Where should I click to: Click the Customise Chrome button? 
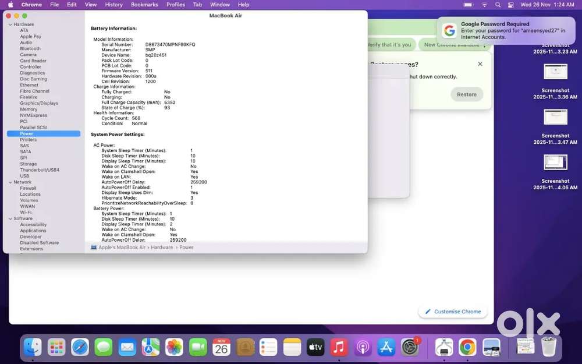pos(453,311)
